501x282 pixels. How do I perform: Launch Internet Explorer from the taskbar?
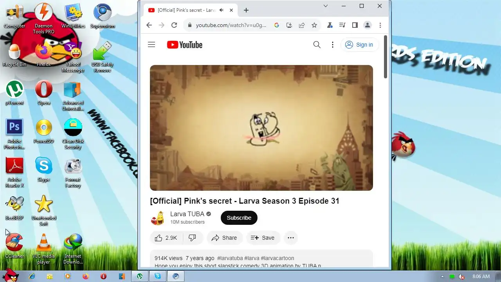32,276
